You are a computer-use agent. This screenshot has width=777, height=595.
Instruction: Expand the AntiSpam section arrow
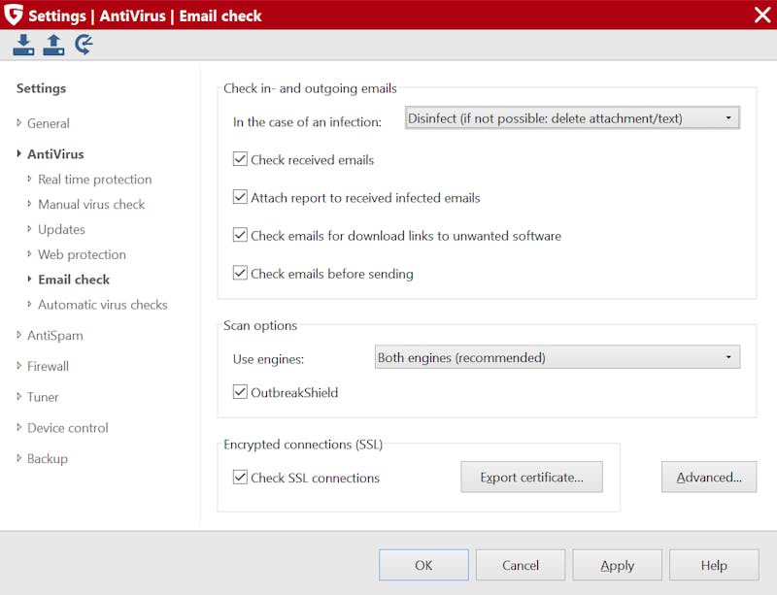click(x=18, y=335)
